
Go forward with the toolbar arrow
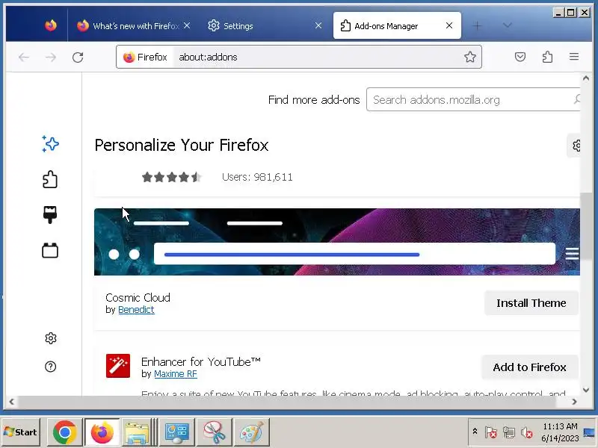(x=51, y=57)
